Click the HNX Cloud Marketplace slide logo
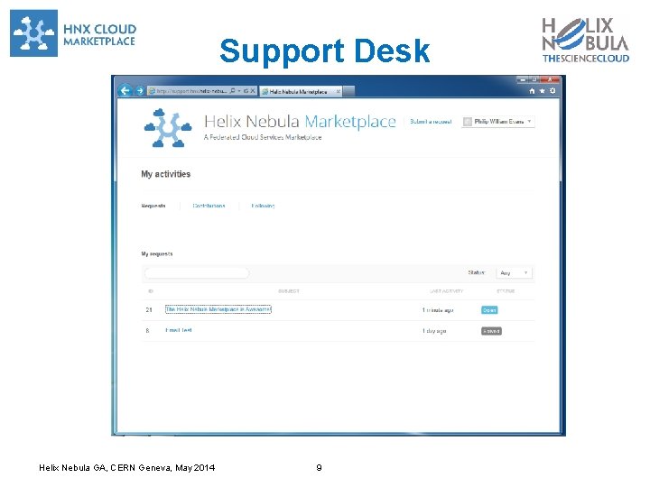The height and width of the screenshot is (487, 650). click(73, 33)
